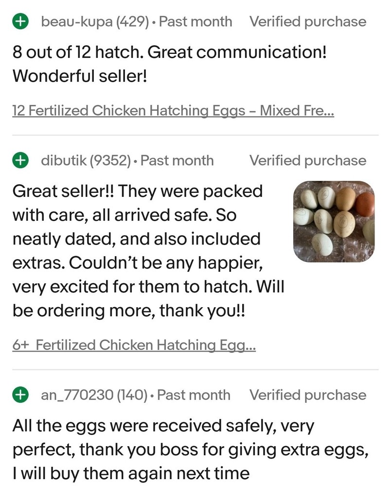Open the 6+ Fertilized Chicken Hatching Egg link

[134, 345]
